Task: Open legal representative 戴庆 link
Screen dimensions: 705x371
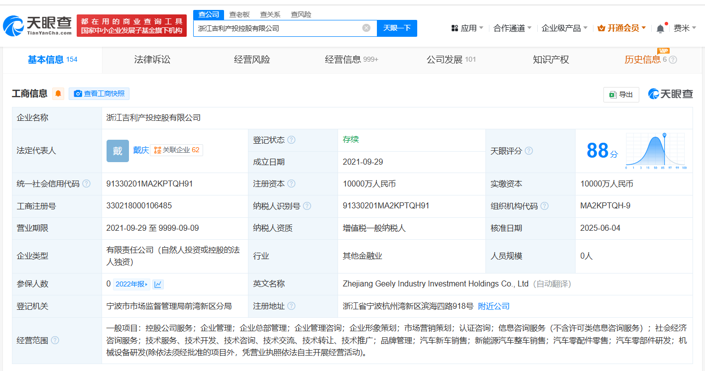Action: click(141, 150)
